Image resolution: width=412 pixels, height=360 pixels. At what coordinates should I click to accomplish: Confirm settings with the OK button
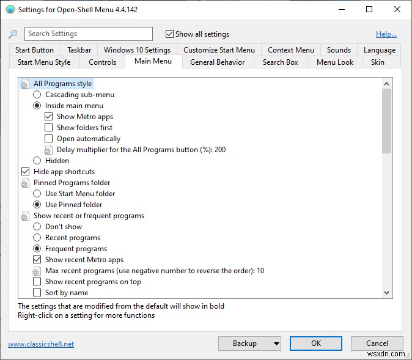point(316,343)
